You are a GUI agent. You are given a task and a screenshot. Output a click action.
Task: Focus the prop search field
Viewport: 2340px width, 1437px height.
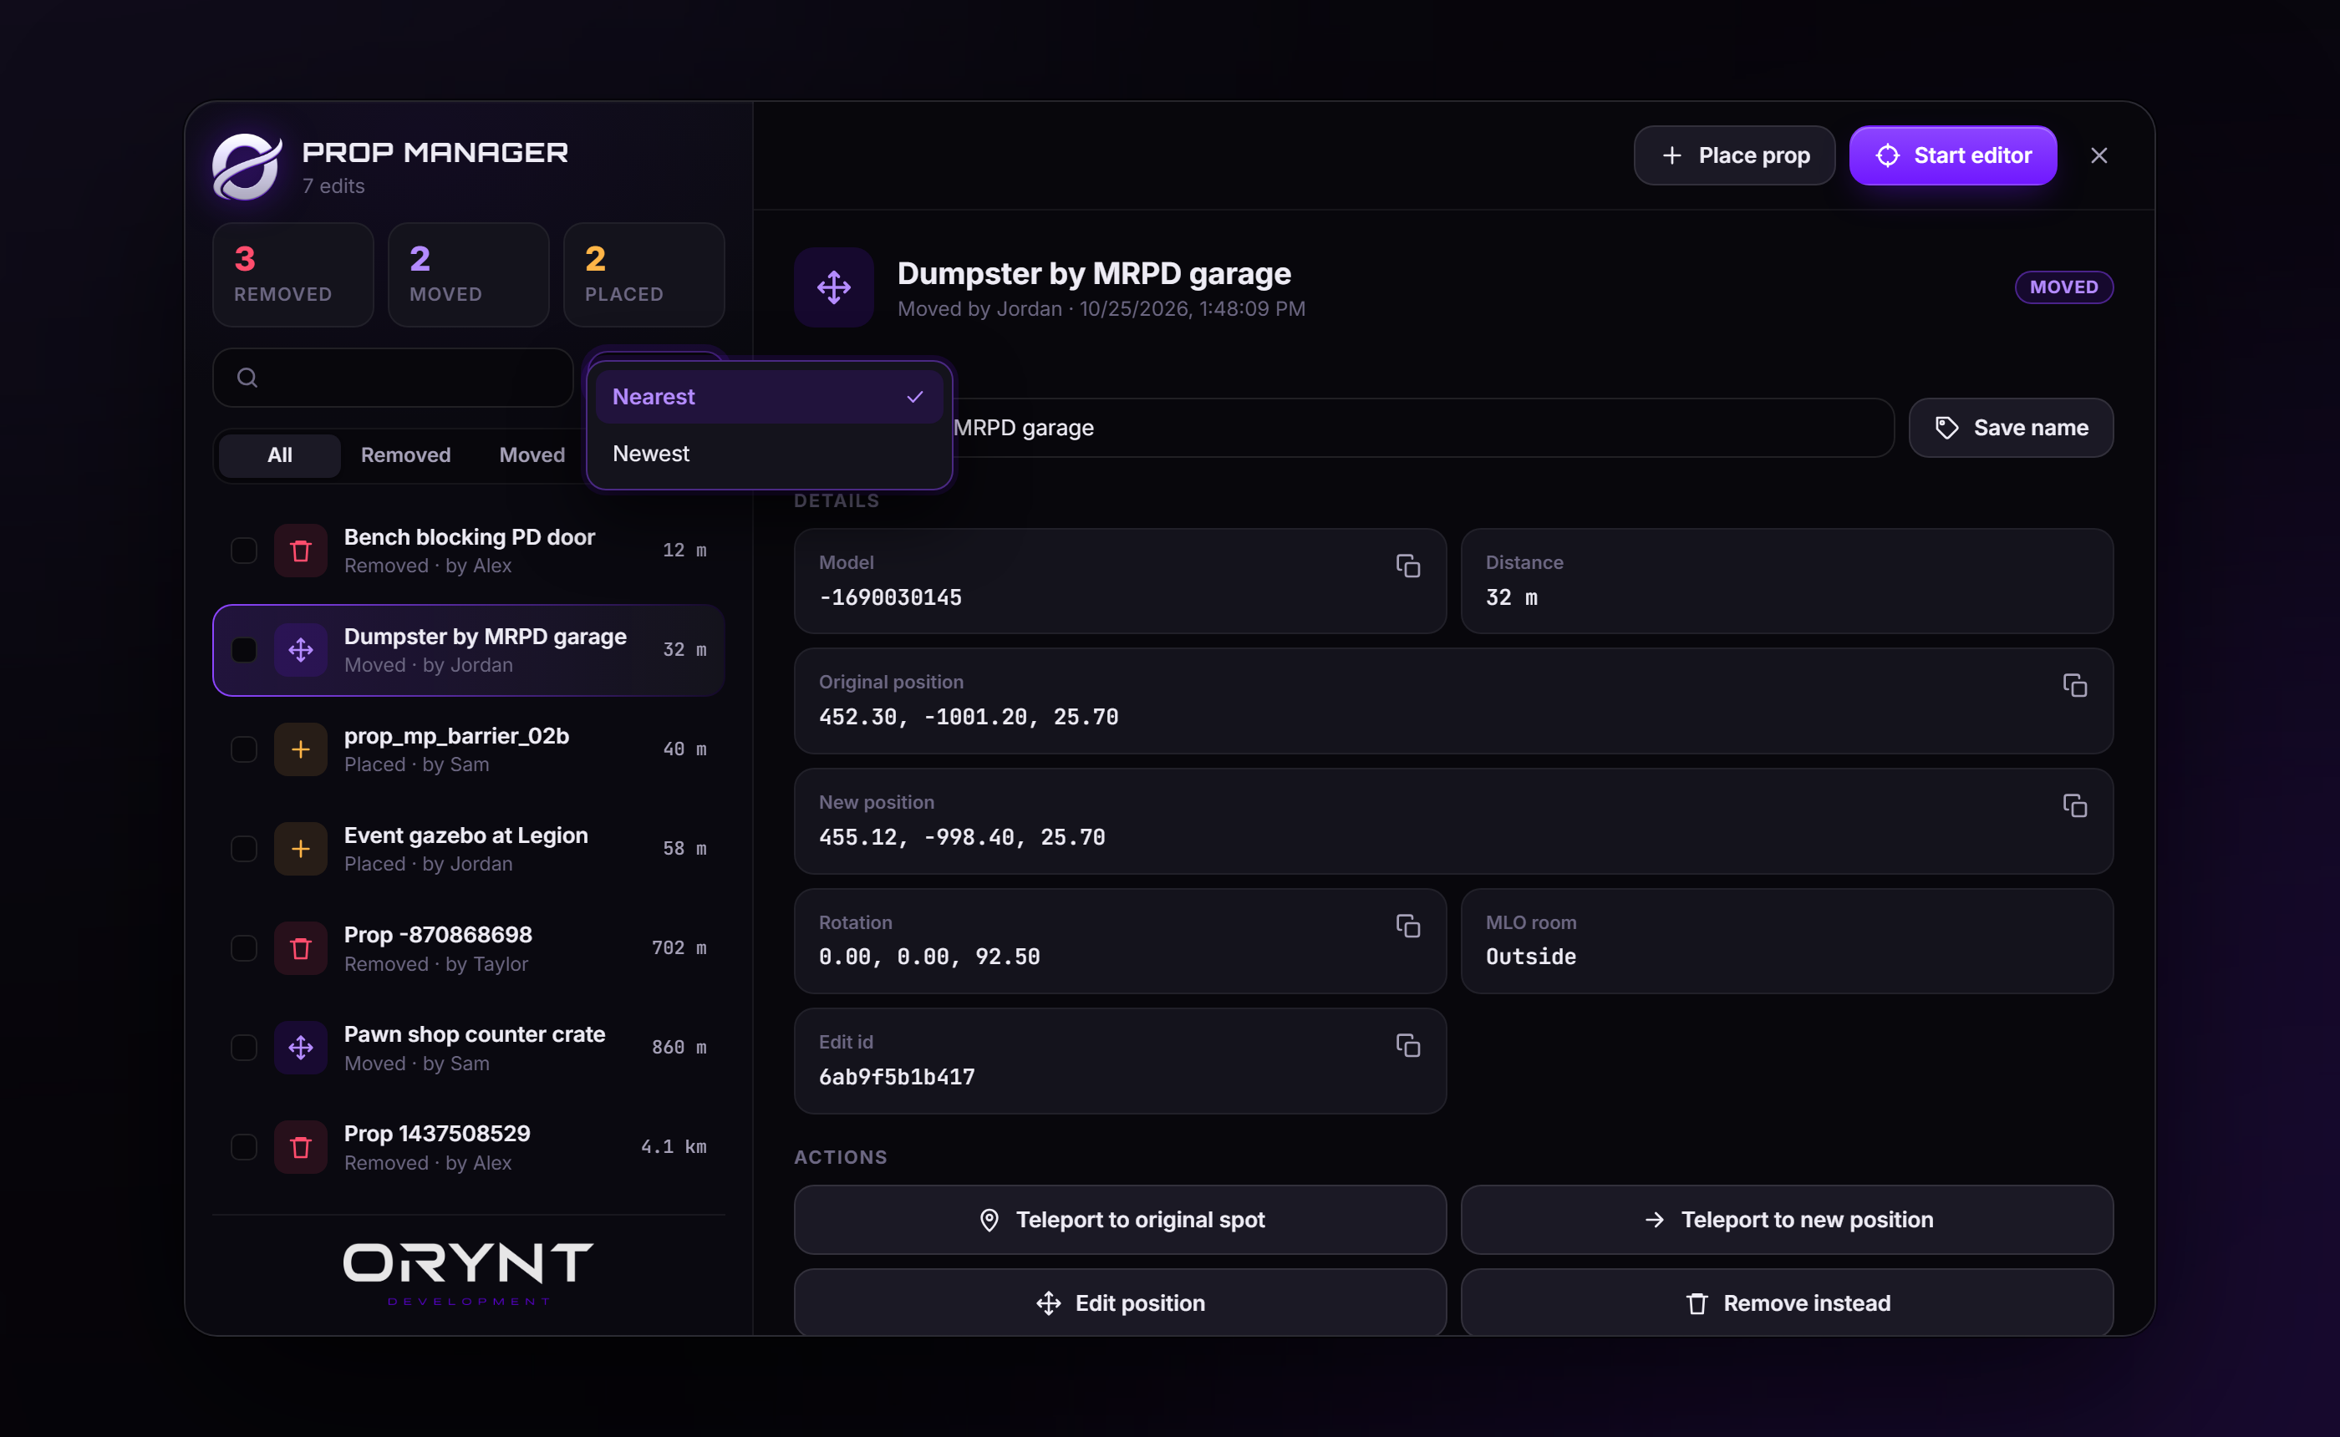click(394, 378)
